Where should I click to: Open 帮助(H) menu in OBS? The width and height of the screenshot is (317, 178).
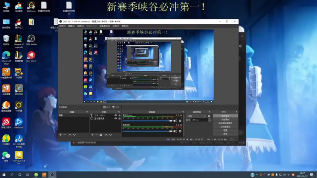(x=125, y=26)
